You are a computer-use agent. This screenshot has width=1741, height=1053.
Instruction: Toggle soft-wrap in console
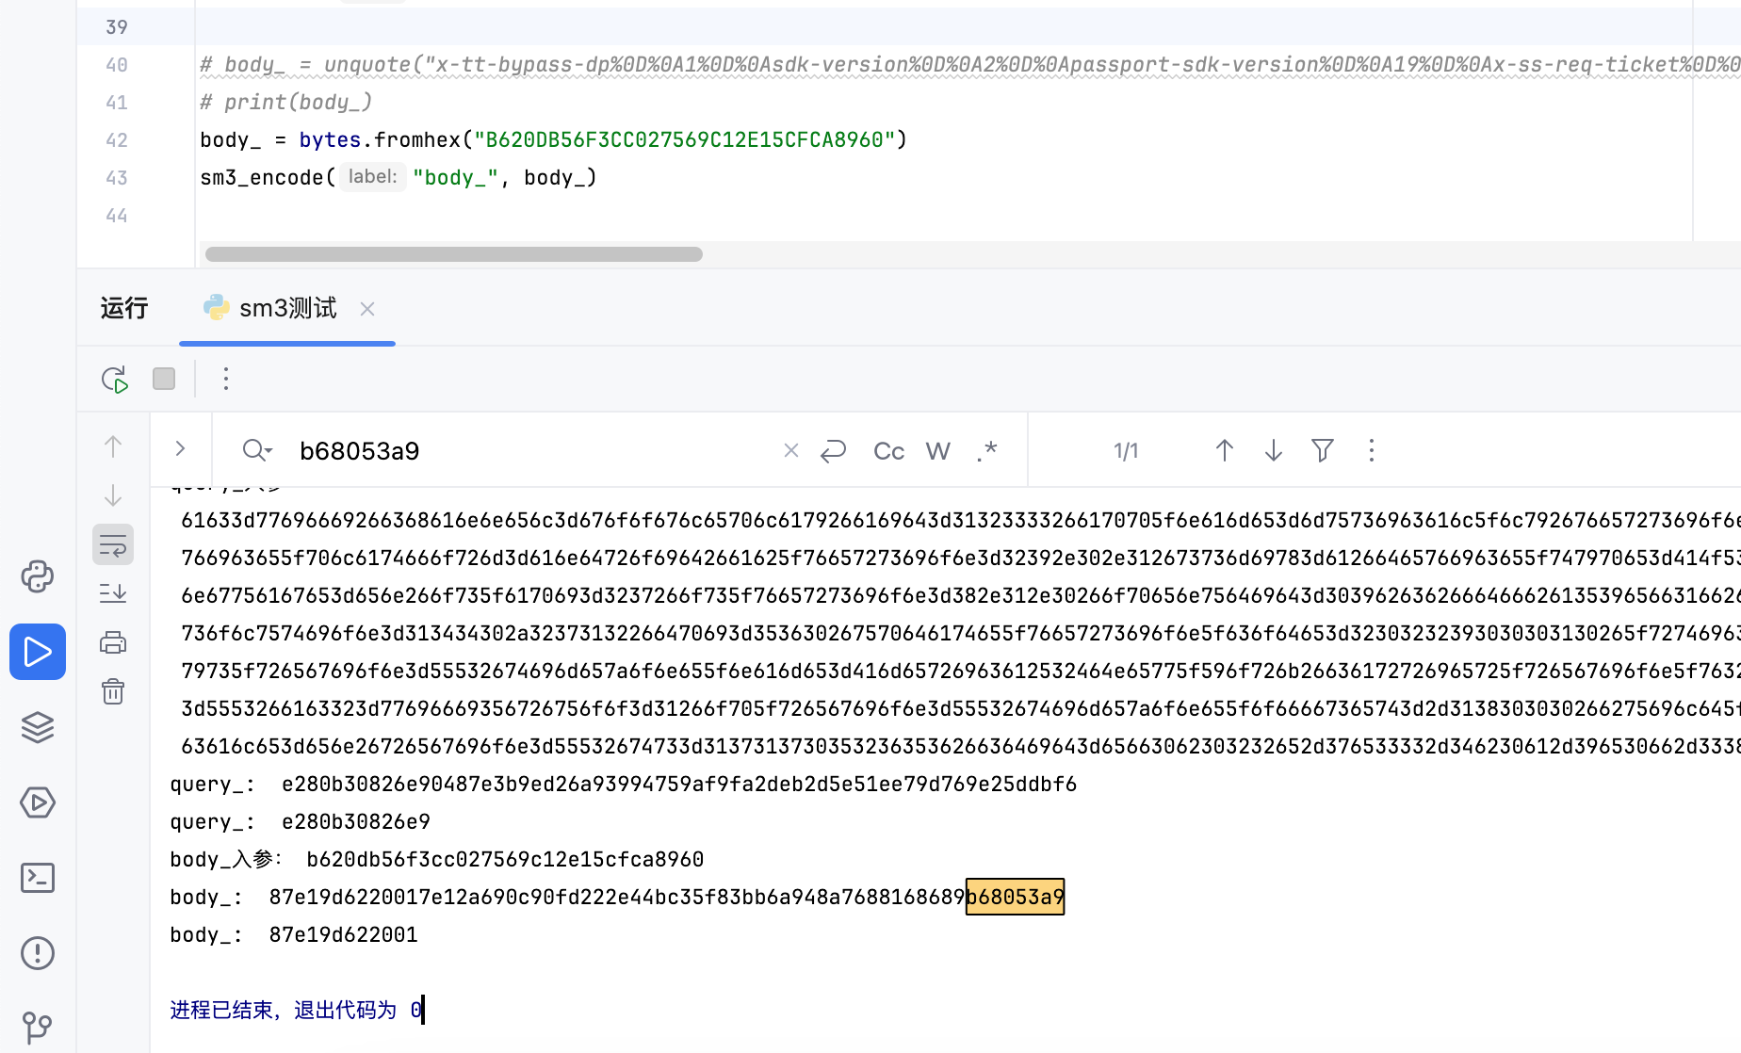coord(113,545)
